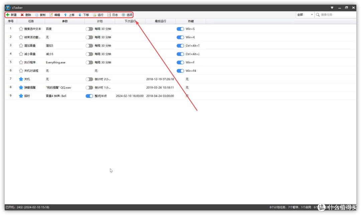Click the 删除 (Delete) red X icon
Image resolution: width=361 pixels, height=215 pixels.
[x=22, y=15]
